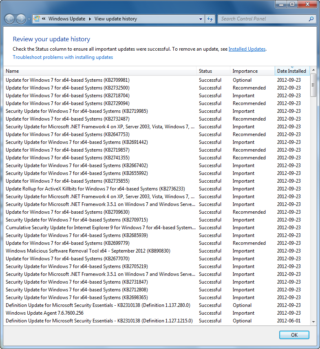Screen dimensions: 320x349
Task: Select the update row KB2741355
Action: [x=157, y=158]
